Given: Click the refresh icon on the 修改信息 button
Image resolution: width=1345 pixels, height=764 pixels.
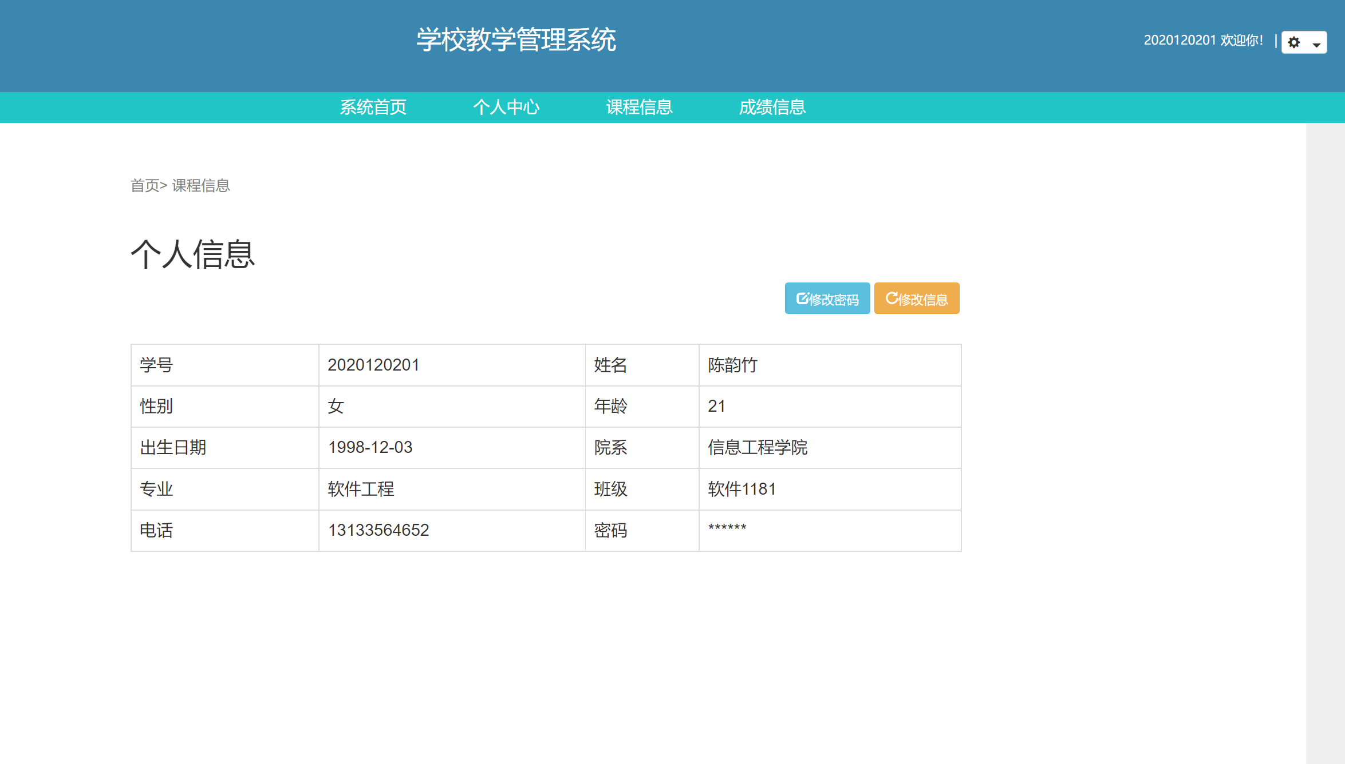Looking at the screenshot, I should click(892, 298).
